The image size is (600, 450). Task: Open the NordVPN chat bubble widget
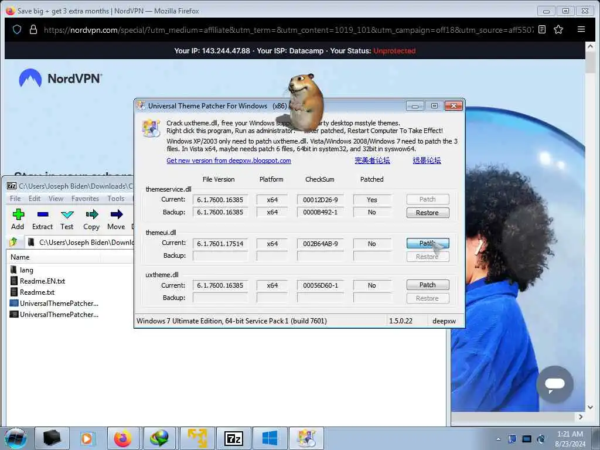pyautogui.click(x=554, y=384)
